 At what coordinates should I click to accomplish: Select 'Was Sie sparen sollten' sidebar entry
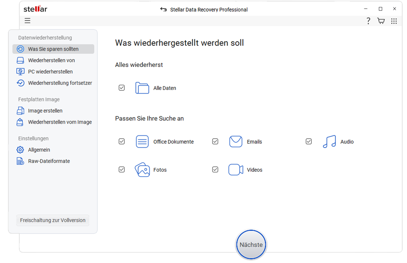[53, 49]
